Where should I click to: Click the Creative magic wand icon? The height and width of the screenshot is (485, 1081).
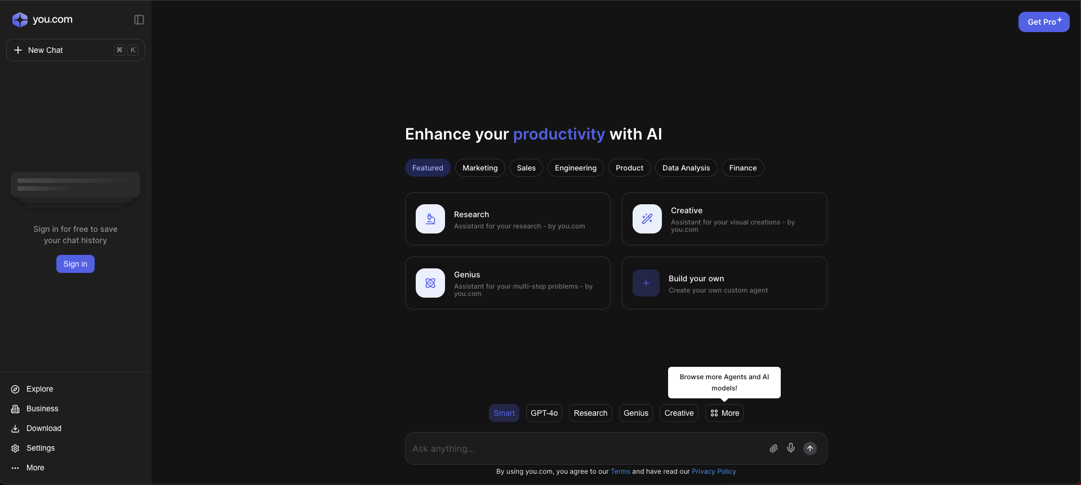(647, 219)
